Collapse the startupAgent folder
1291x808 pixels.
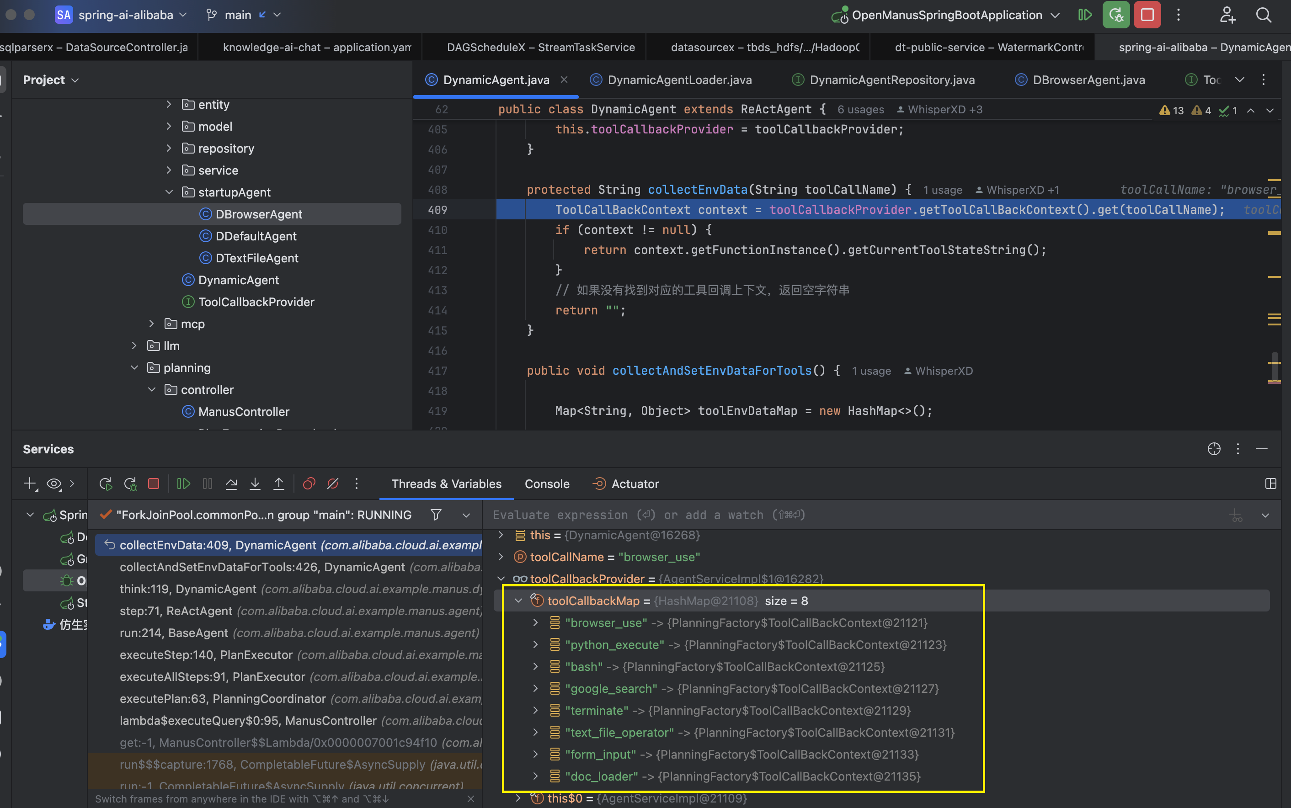tap(169, 192)
